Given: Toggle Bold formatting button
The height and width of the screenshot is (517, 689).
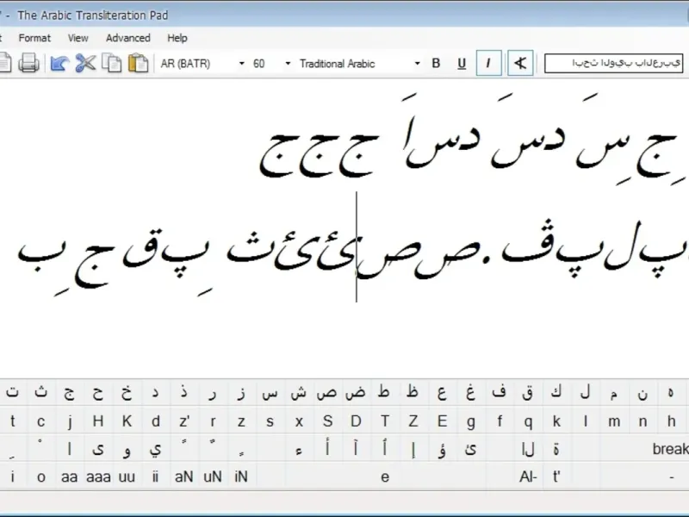Looking at the screenshot, I should [x=436, y=63].
